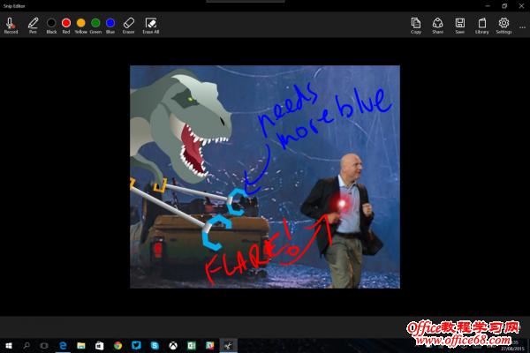Image resolution: width=530 pixels, height=353 pixels.
Task: Click the taskbar search icon
Action: [27, 345]
